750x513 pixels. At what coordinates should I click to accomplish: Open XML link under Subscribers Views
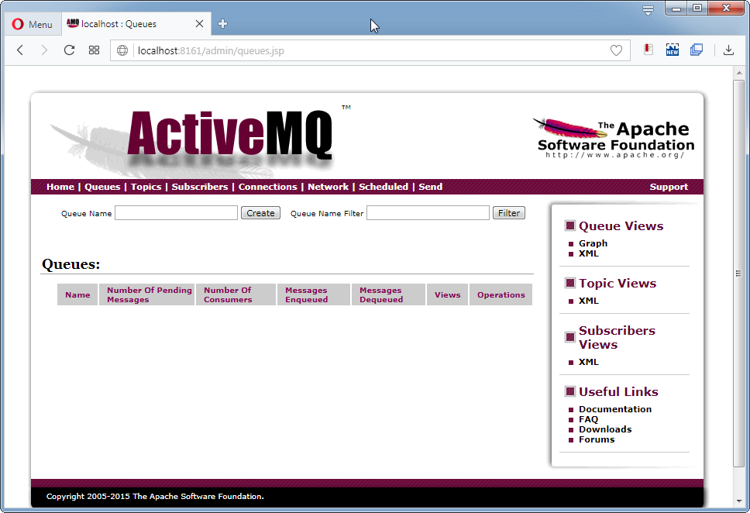pos(589,362)
